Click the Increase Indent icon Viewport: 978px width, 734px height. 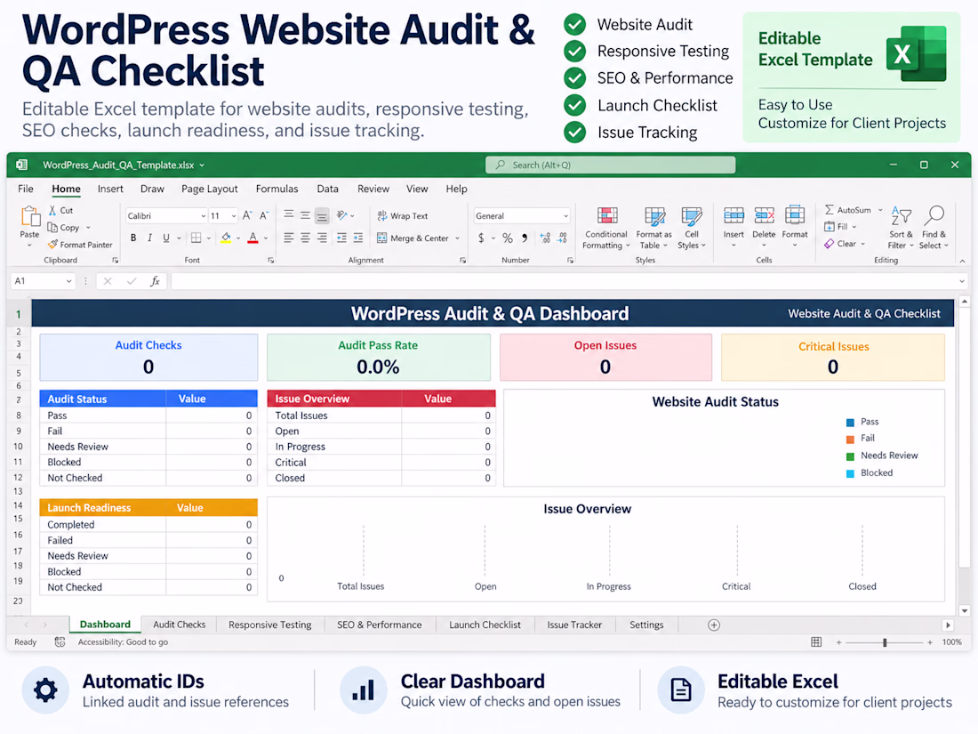pos(358,238)
